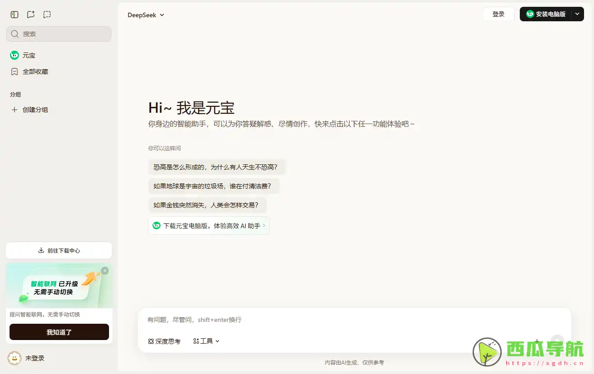Viewport: 594px width, 374px height.
Task: Click the 登录 login button
Action: (498, 14)
